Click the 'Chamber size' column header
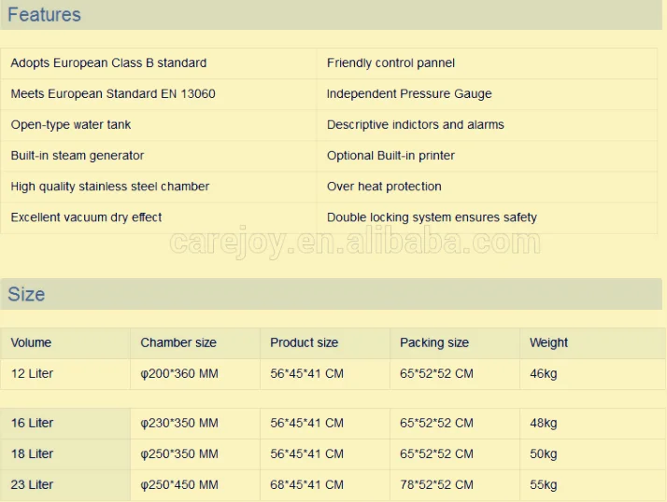The width and height of the screenshot is (667, 502). point(178,342)
